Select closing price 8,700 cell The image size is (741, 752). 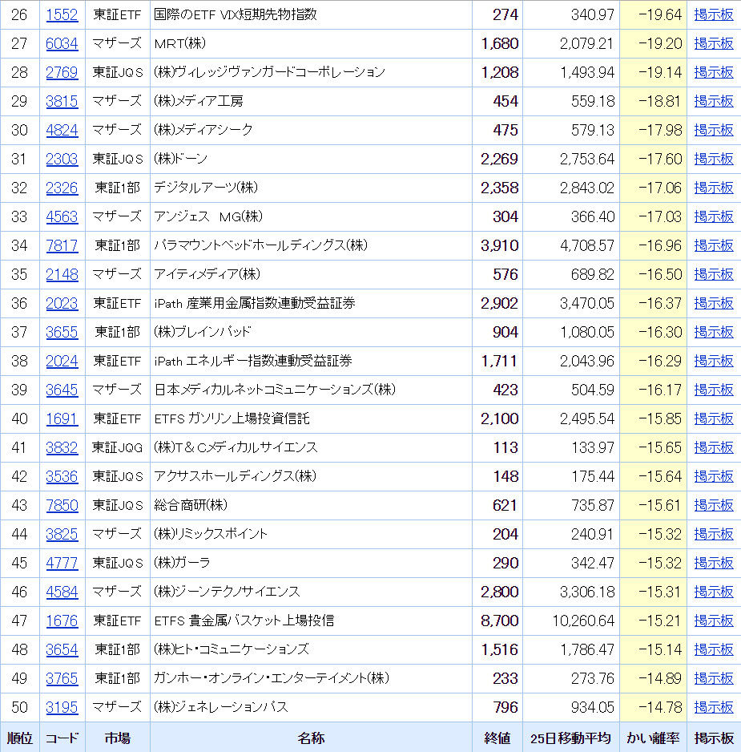499,621
